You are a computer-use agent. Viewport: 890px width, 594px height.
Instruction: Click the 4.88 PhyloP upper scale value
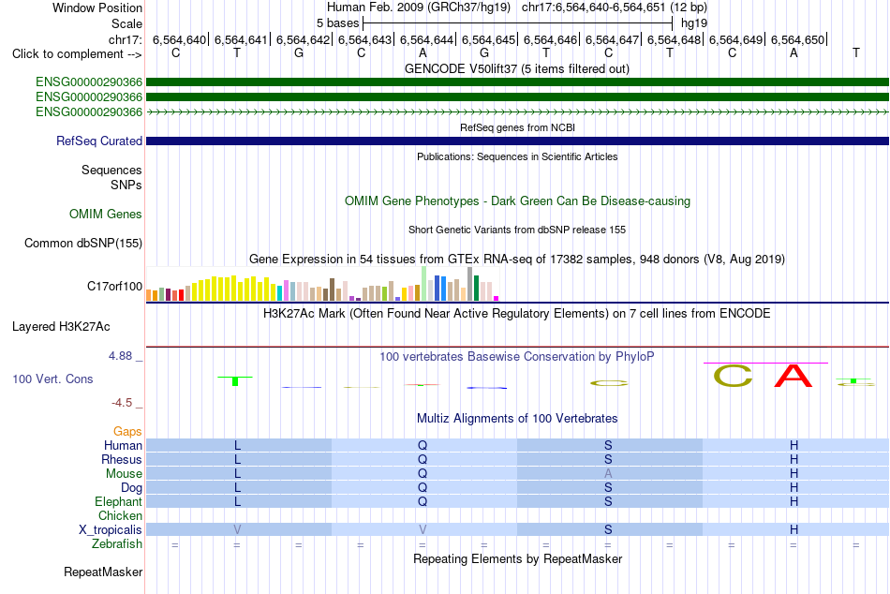[x=120, y=356]
